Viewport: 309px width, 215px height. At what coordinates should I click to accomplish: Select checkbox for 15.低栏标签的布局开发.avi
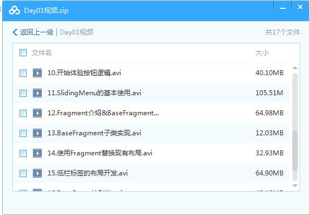point(23,173)
